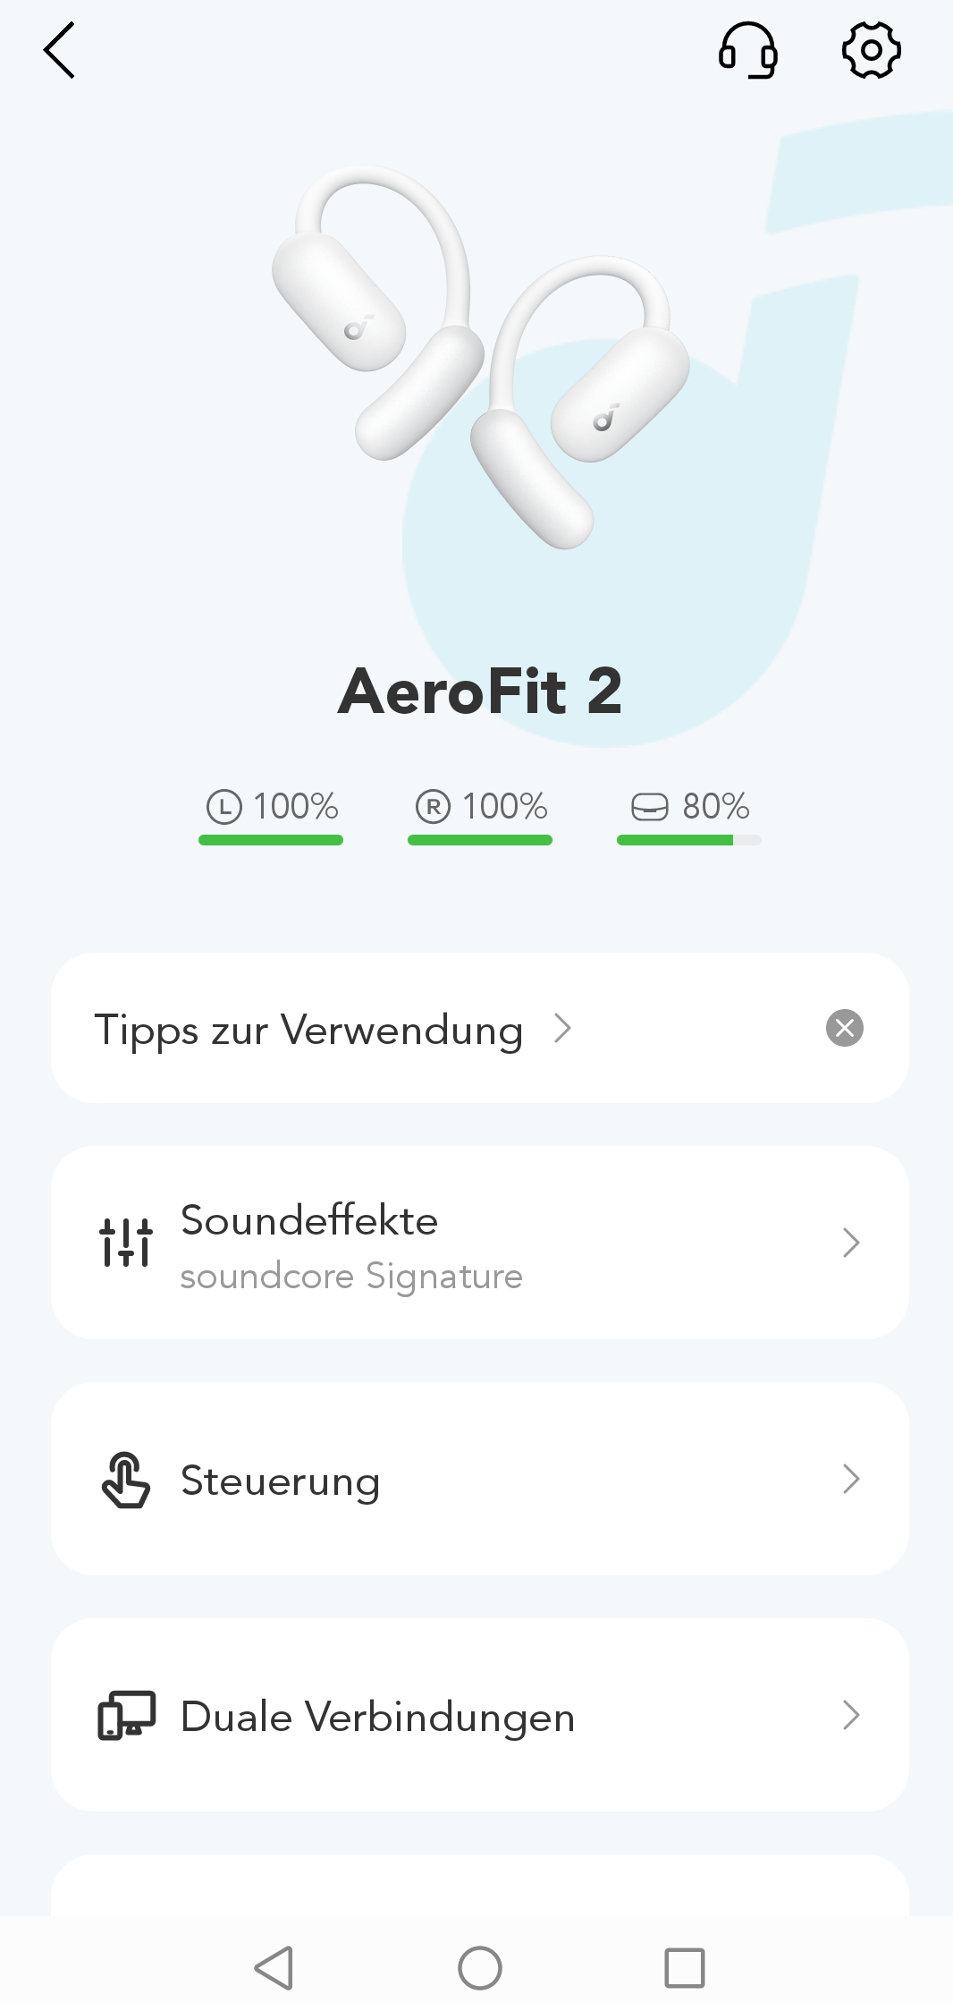Tap the AeroFit 2 earbuds image
This screenshot has width=953, height=2003.
pyautogui.click(x=480, y=358)
